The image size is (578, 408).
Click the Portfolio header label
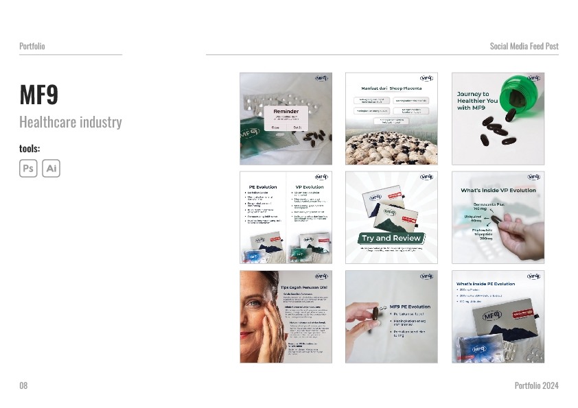[x=32, y=47]
